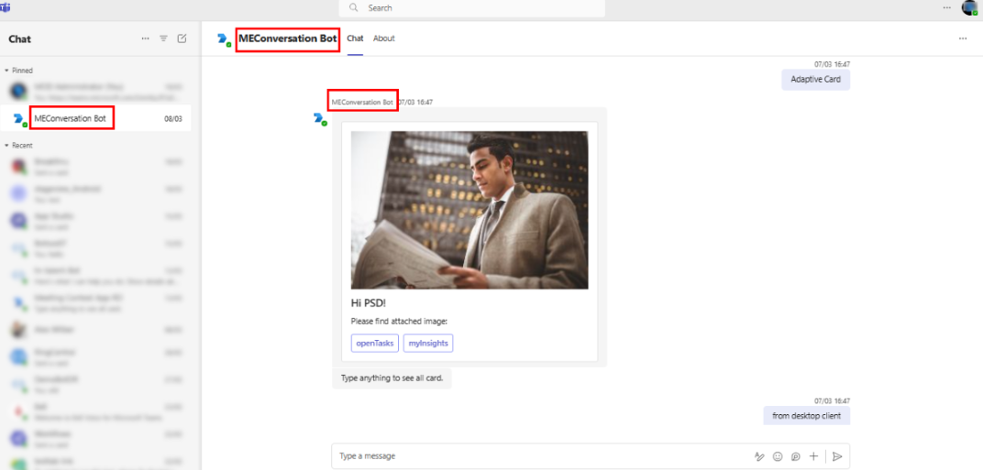The image size is (983, 470).
Task: Open the profile avatar menu
Action: 969,7
